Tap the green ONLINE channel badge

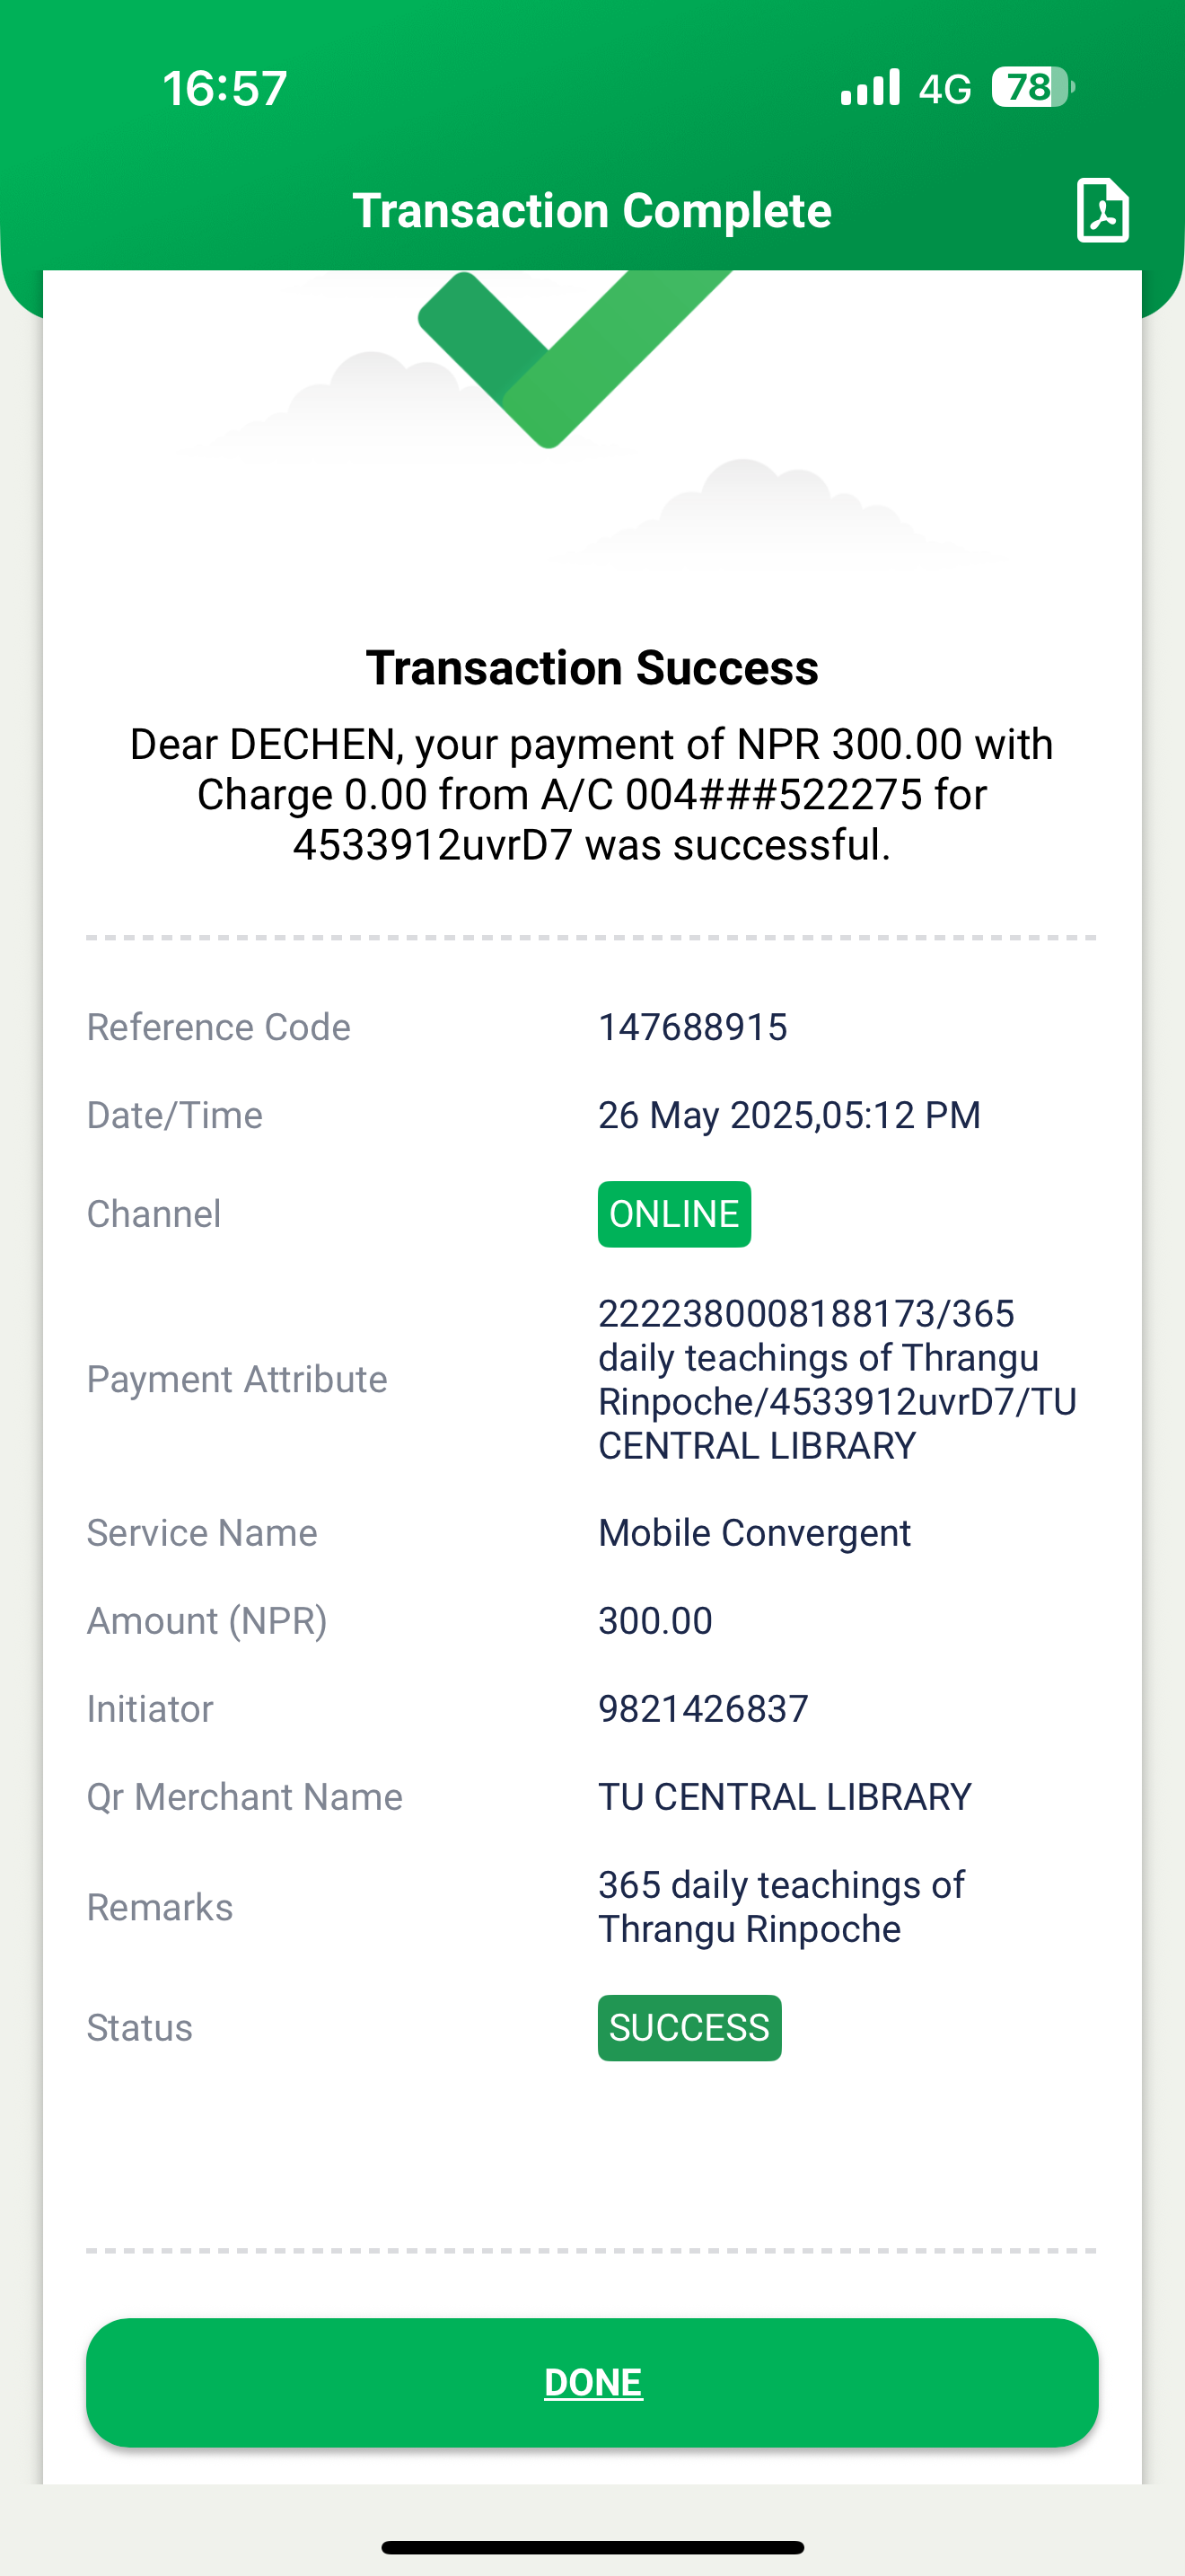pos(673,1214)
